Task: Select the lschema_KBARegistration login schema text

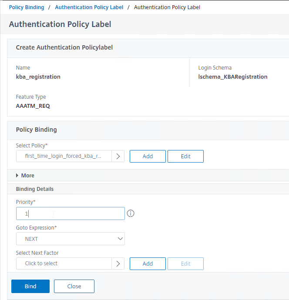Action: 233,77
